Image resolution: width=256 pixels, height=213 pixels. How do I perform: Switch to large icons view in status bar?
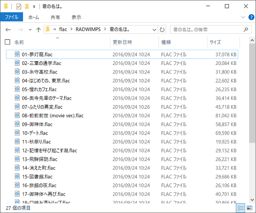[x=249, y=208]
